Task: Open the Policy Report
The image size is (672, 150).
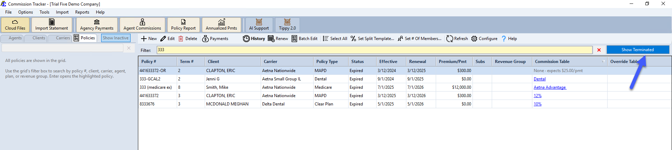Action: tap(183, 25)
